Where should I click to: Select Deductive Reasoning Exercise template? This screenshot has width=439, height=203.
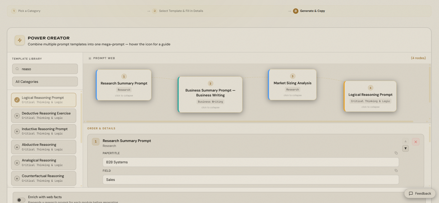pyautogui.click(x=44, y=116)
